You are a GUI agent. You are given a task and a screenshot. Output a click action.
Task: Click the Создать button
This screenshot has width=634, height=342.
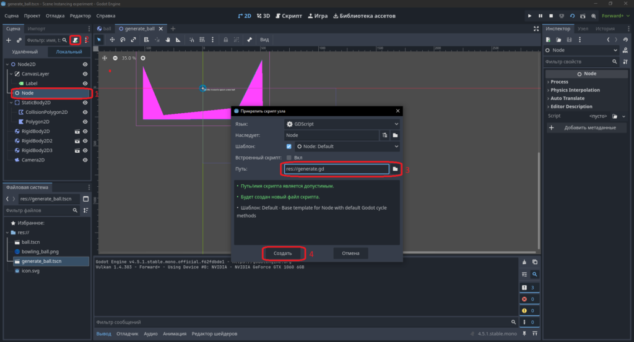[x=282, y=253]
